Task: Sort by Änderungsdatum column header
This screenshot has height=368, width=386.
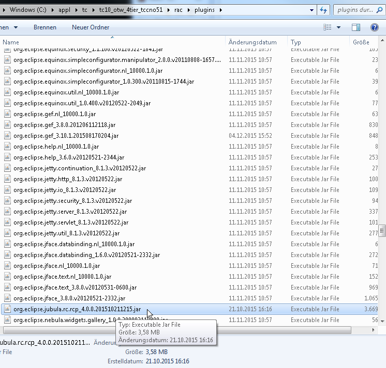Action: point(256,42)
